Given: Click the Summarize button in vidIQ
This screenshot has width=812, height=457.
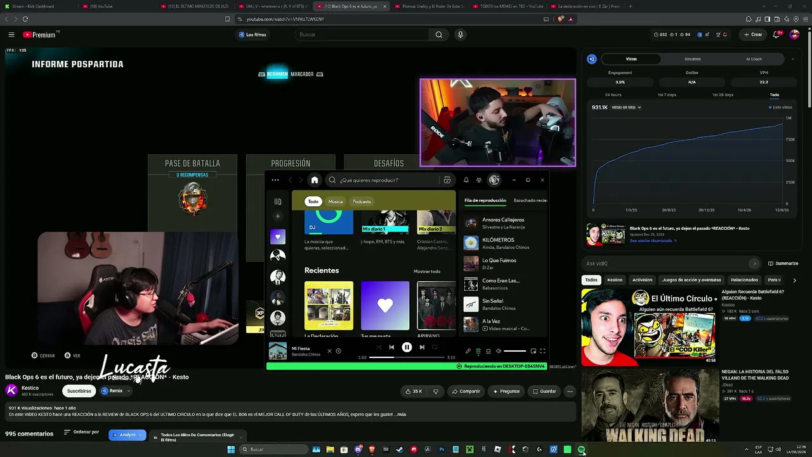Looking at the screenshot, I should click(783, 263).
